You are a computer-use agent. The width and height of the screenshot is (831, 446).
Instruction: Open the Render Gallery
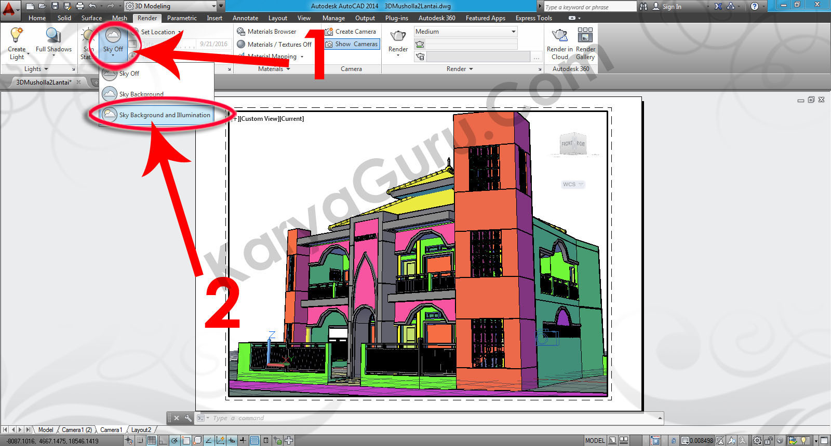[x=585, y=36]
